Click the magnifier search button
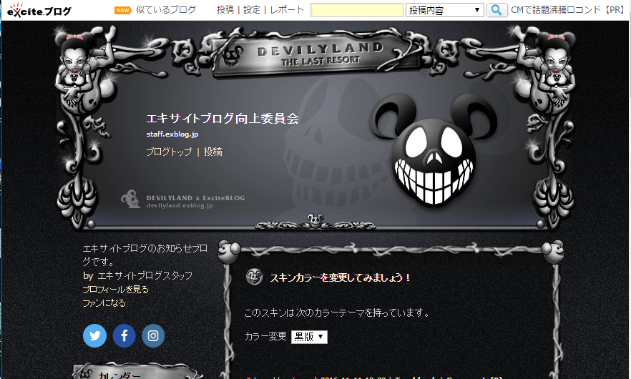Viewport: 631px width, 379px height. (x=497, y=10)
